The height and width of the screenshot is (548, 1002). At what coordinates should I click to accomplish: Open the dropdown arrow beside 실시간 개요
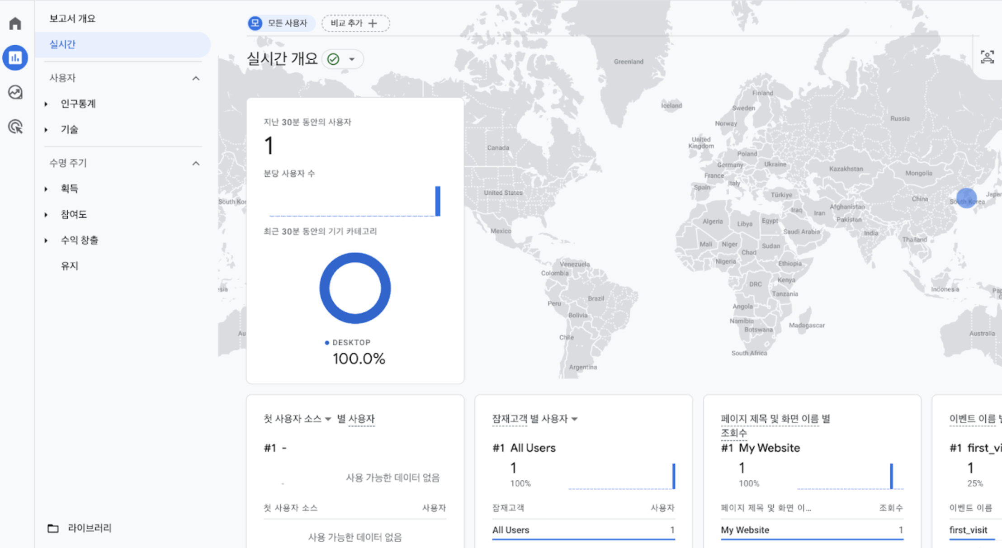(x=352, y=59)
